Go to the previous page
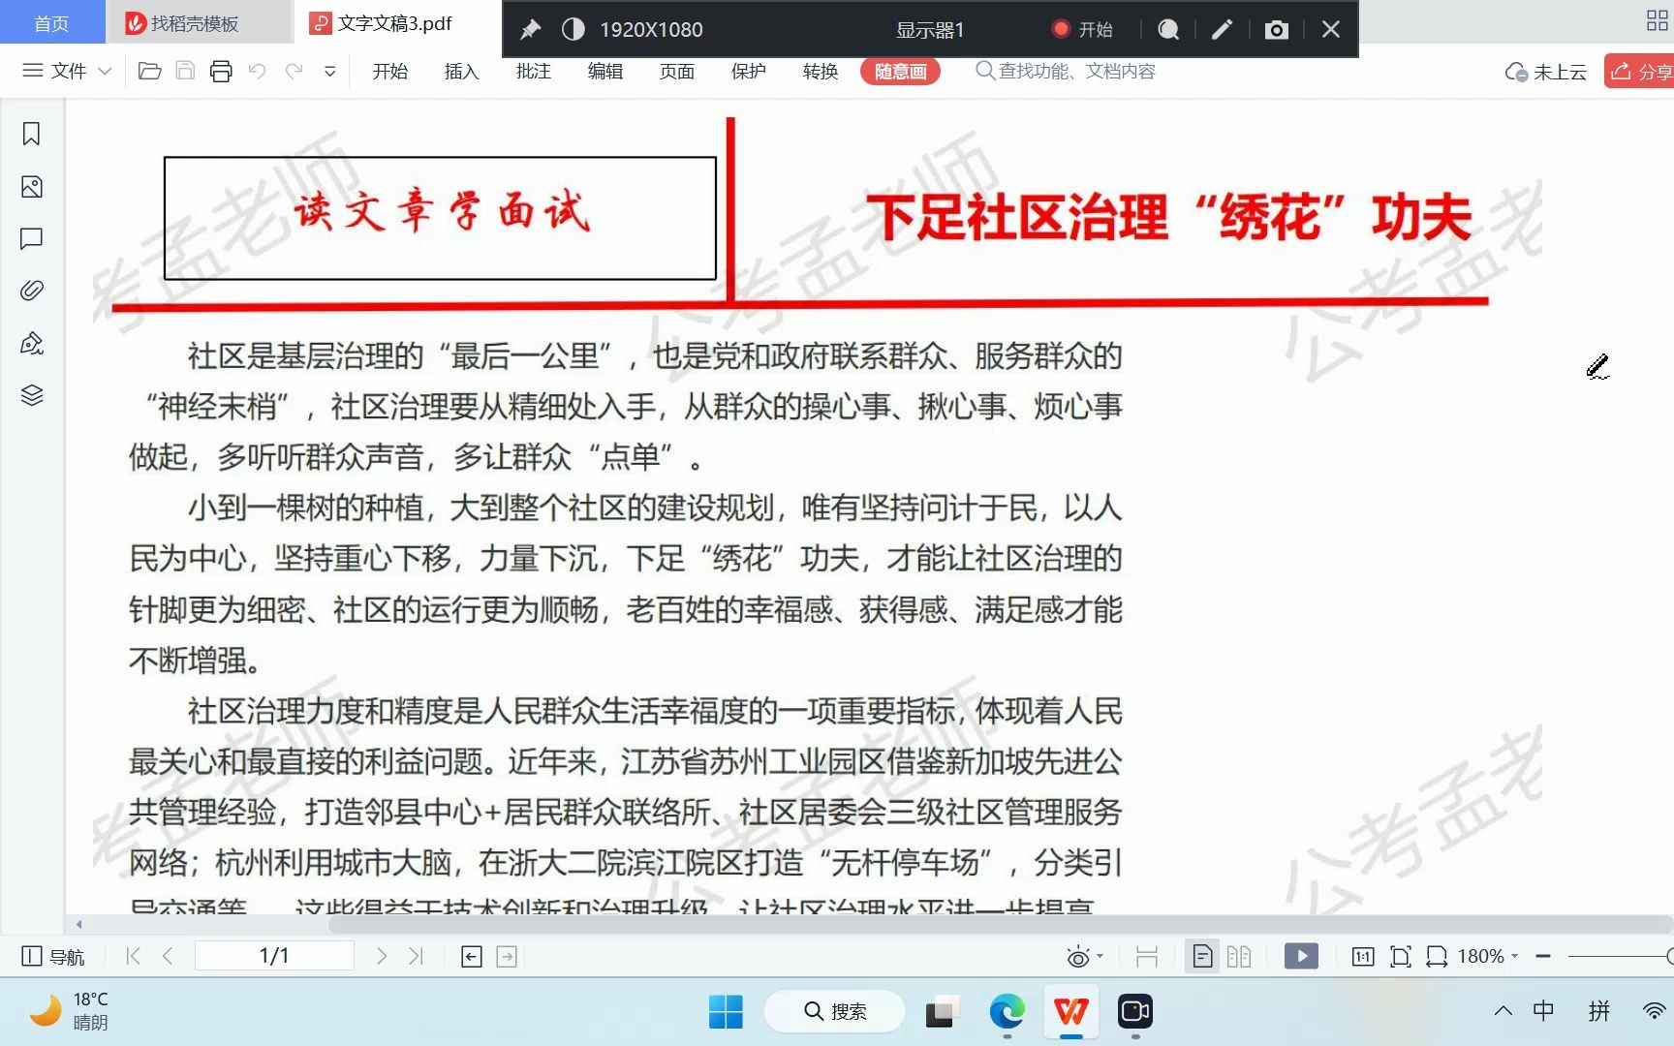Viewport: 1674px width, 1046px height. (x=168, y=957)
